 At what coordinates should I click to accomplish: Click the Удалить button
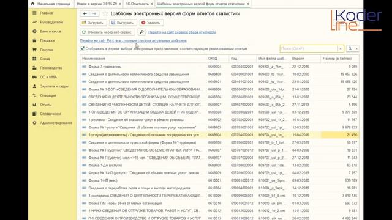coord(151,23)
